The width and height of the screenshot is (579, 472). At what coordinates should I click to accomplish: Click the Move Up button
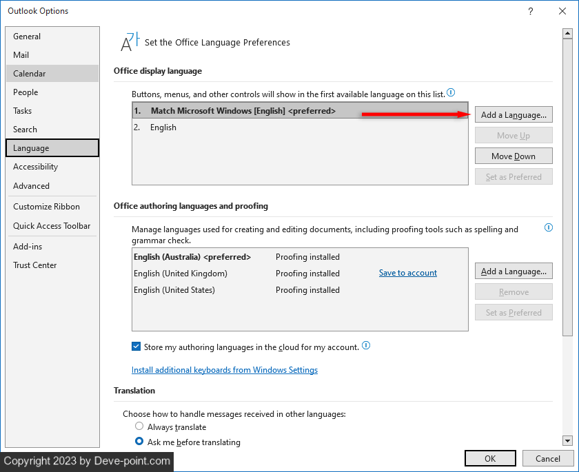(514, 136)
